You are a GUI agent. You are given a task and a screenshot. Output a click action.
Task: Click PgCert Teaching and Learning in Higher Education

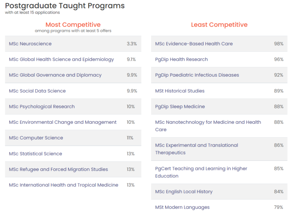click(201, 172)
